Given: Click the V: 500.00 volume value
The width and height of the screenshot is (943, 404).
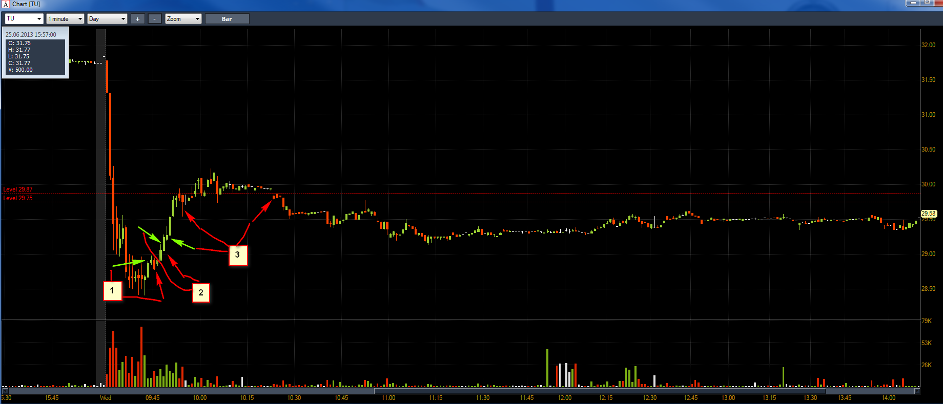Looking at the screenshot, I should coord(20,70).
